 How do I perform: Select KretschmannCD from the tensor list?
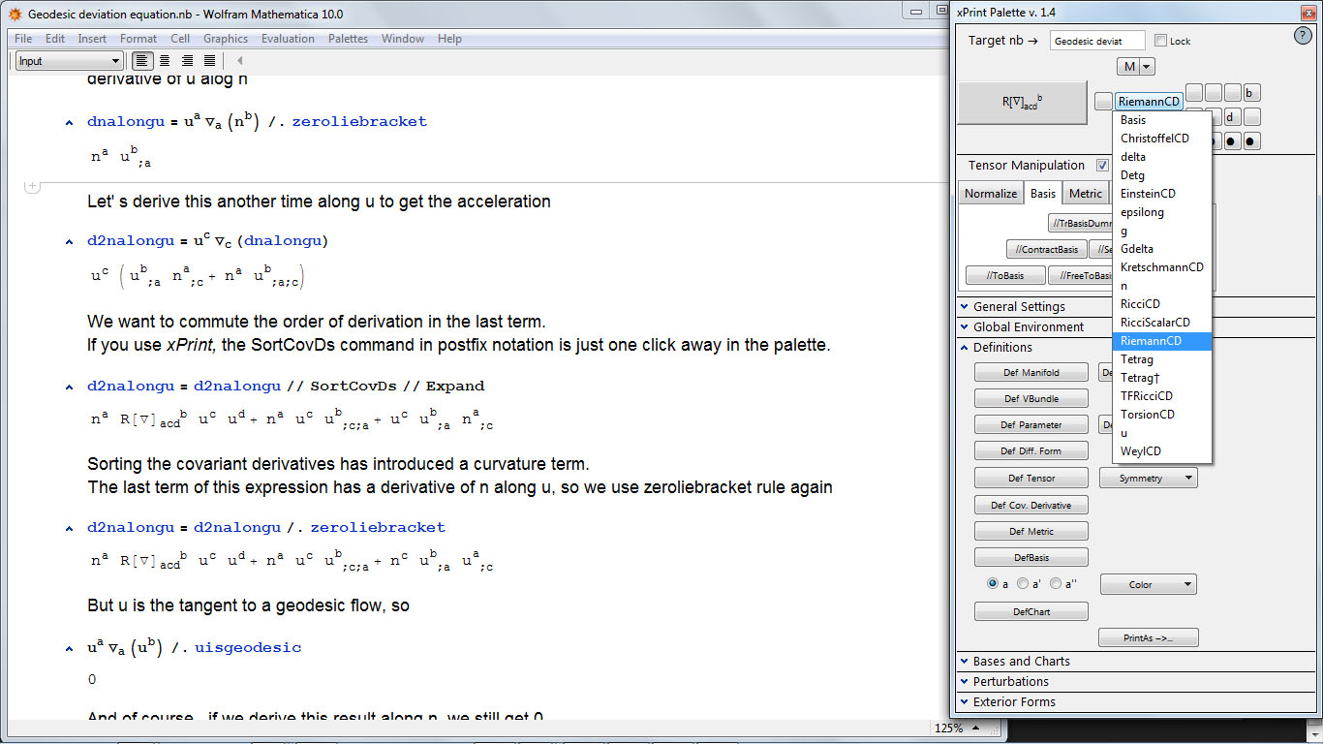1162,267
